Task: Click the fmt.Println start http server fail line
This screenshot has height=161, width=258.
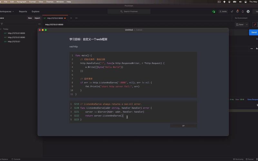Action: pyautogui.click(x=112, y=86)
